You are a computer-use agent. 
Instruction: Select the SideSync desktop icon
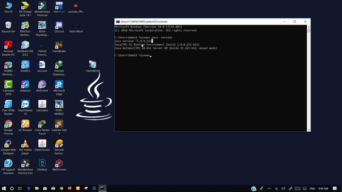tap(25, 86)
